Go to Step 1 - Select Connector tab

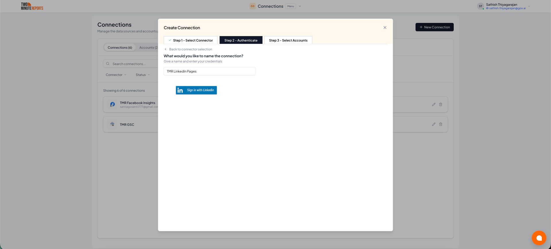191,40
